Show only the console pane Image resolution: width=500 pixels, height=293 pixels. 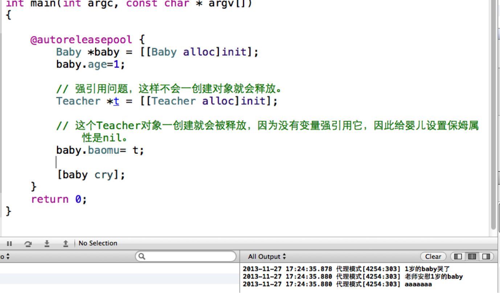(x=486, y=256)
